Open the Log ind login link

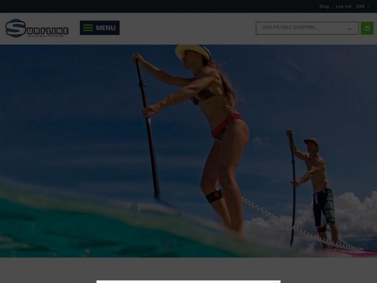tap(343, 6)
